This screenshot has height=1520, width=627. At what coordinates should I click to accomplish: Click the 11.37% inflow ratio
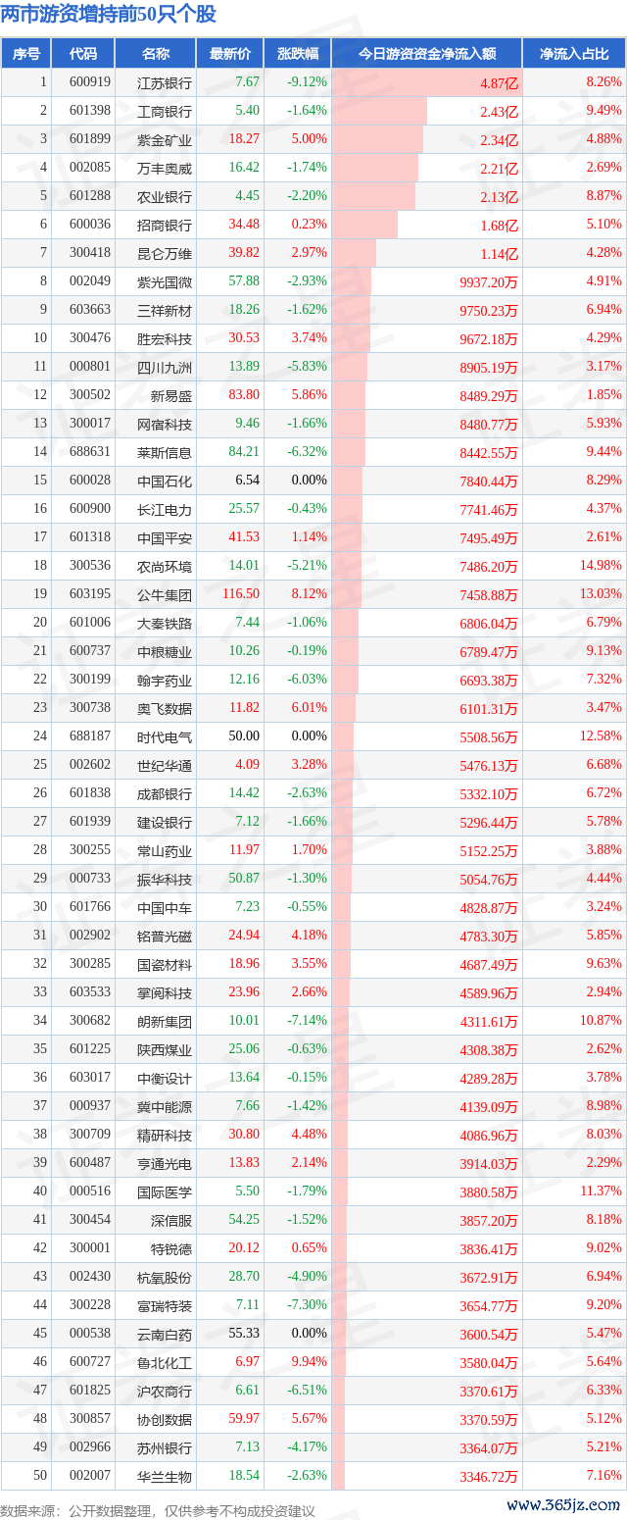tap(601, 1191)
